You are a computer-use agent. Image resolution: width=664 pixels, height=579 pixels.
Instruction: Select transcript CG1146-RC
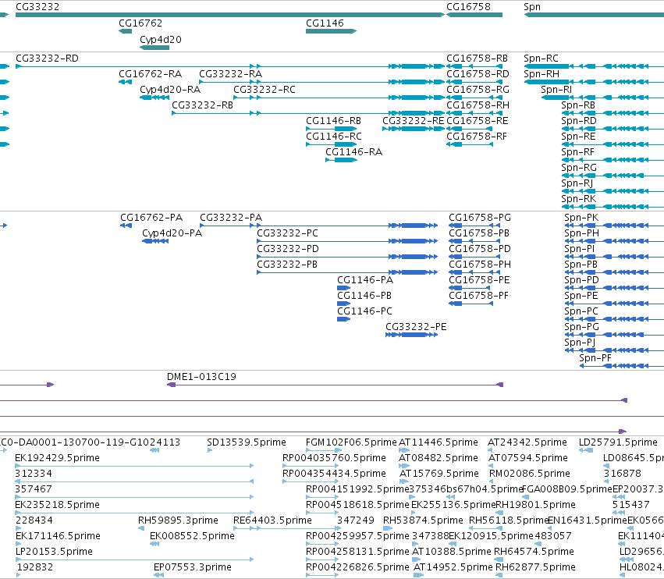(x=334, y=137)
